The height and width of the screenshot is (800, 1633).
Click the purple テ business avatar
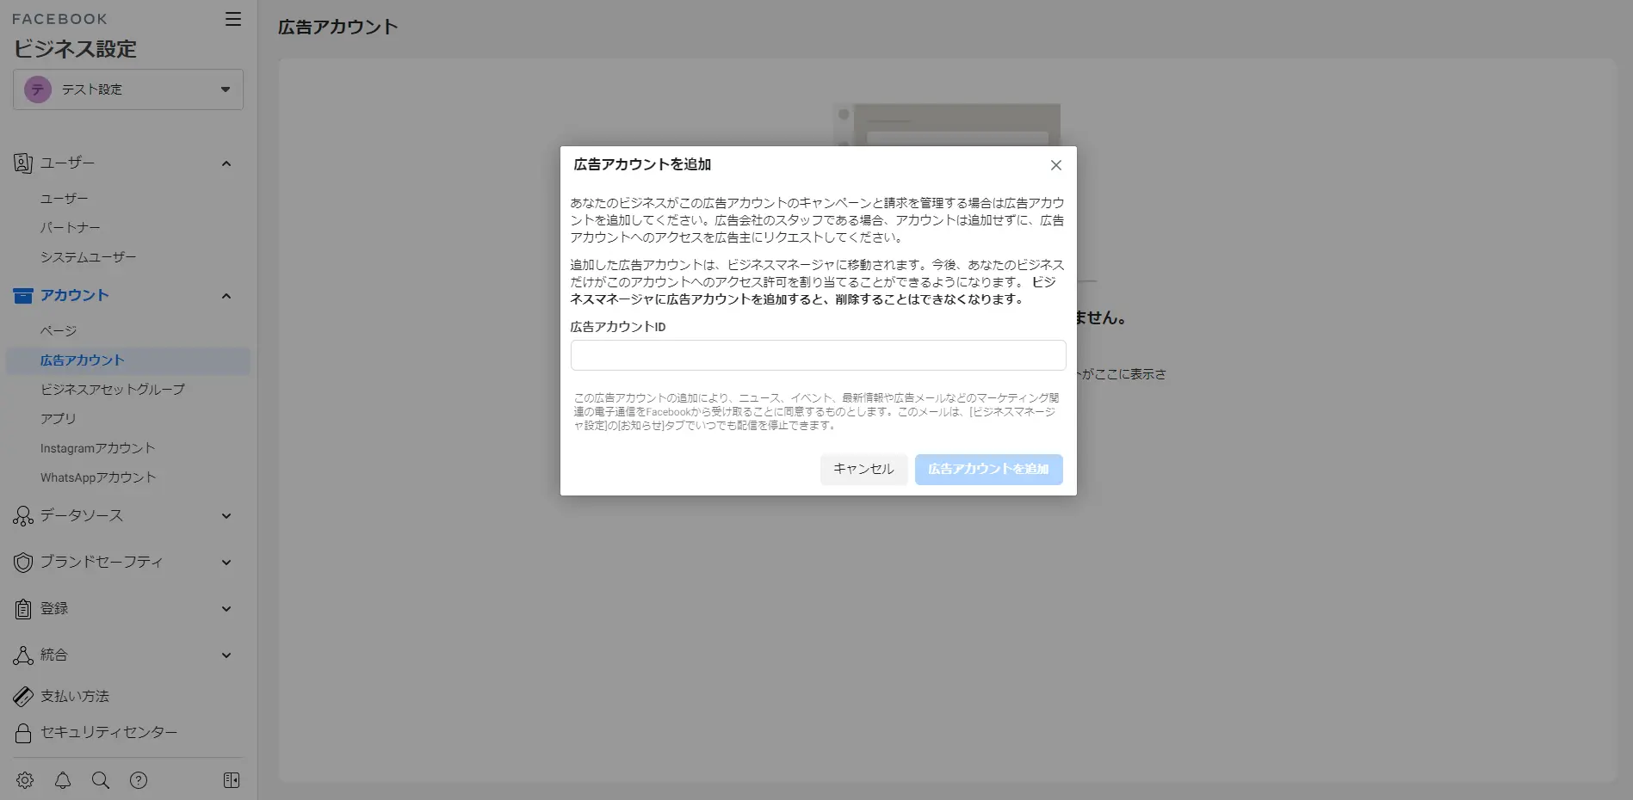point(38,89)
